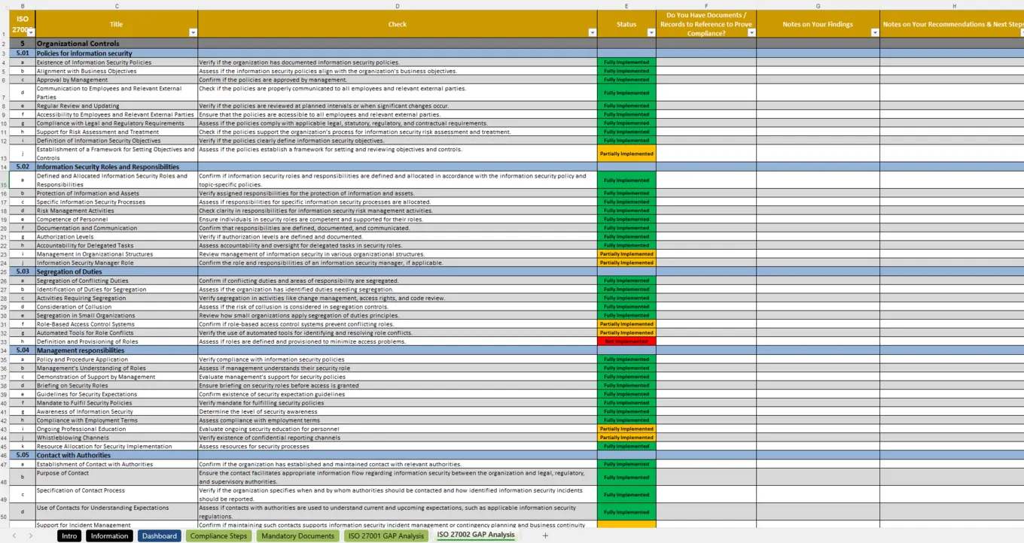1024x543 pixels.
Task: Go to the Intro sheet
Action: 69,535
